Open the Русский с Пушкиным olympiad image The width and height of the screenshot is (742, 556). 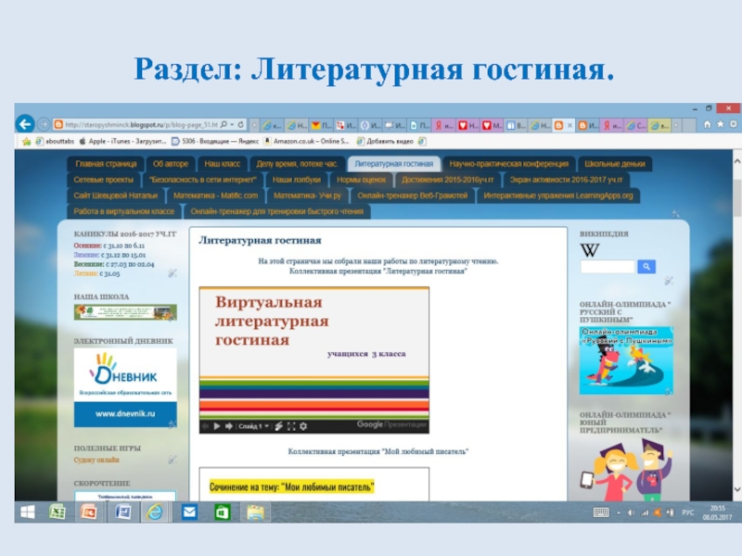626,360
